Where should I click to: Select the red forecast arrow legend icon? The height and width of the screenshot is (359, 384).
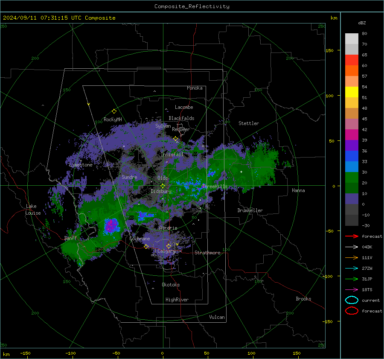(352, 236)
